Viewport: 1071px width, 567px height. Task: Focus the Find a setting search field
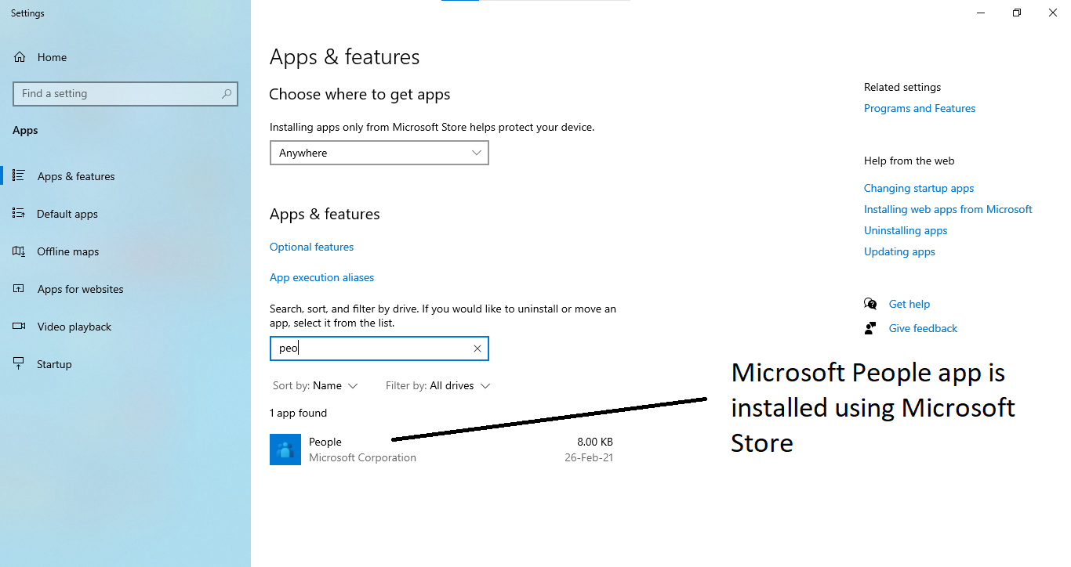point(125,94)
